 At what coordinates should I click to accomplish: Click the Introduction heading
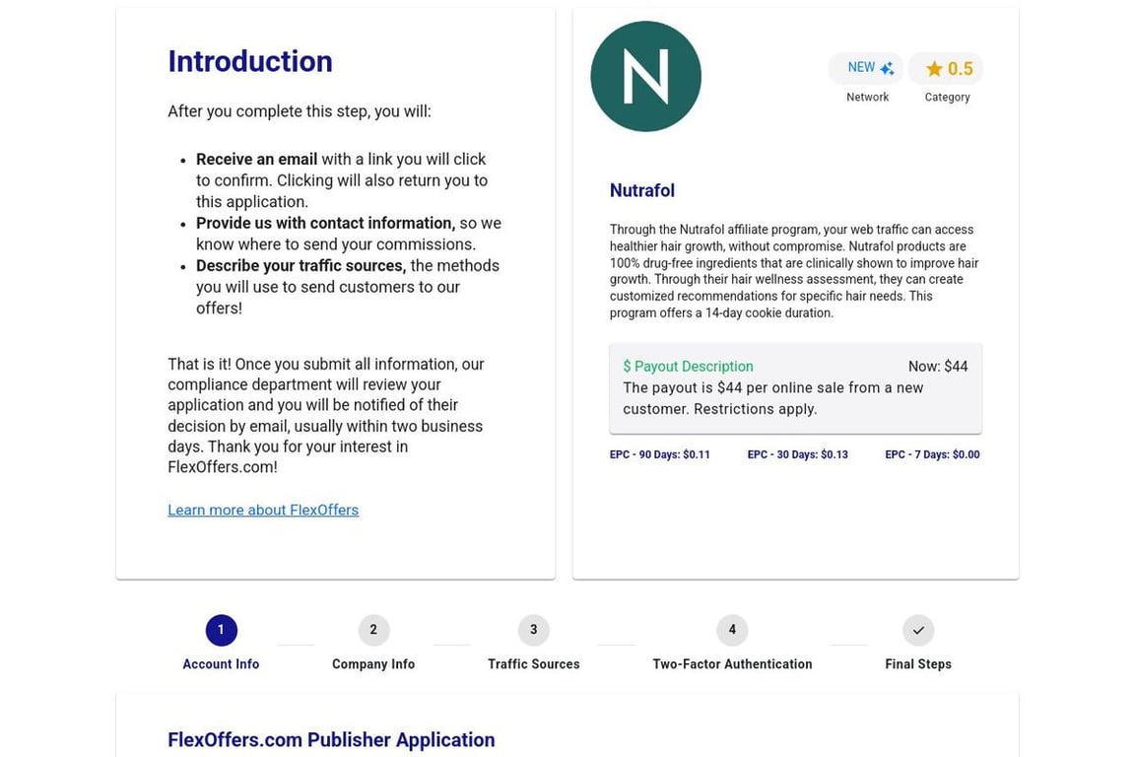pos(249,61)
